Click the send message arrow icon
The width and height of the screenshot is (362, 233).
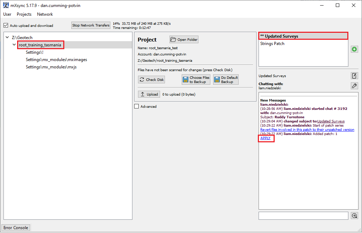[354, 216]
